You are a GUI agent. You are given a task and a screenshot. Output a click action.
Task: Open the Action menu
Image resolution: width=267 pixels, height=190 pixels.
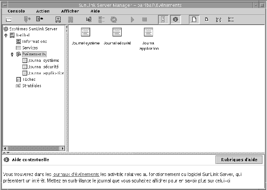43,11
